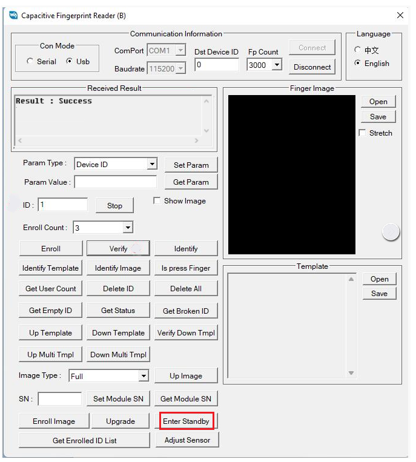
Task: Click the ID input field
Action: pyautogui.click(x=63, y=205)
